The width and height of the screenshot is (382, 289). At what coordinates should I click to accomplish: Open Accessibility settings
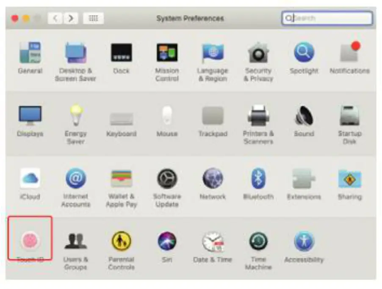(x=303, y=241)
